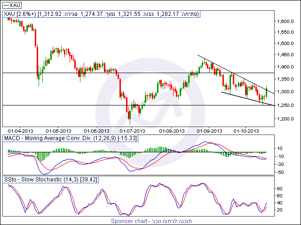Click the 1,450.0 price axis label

click(x=285, y=55)
